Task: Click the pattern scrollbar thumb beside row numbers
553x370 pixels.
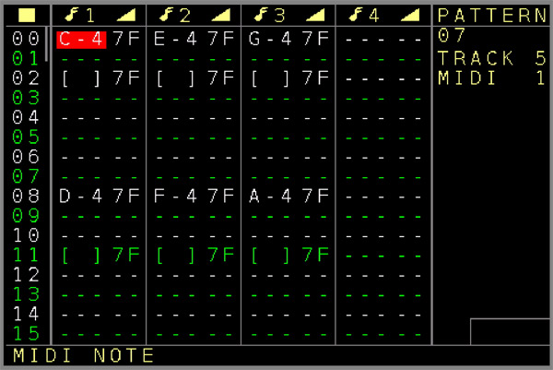Action: [47, 44]
